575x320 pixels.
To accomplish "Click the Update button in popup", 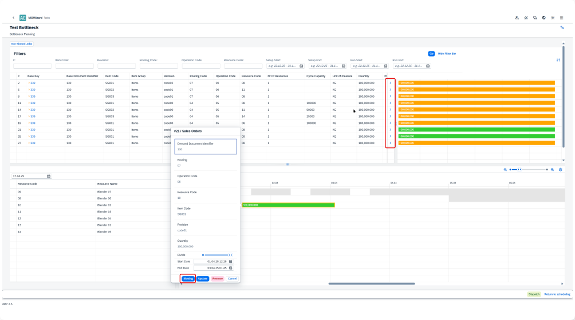I will (x=203, y=278).
